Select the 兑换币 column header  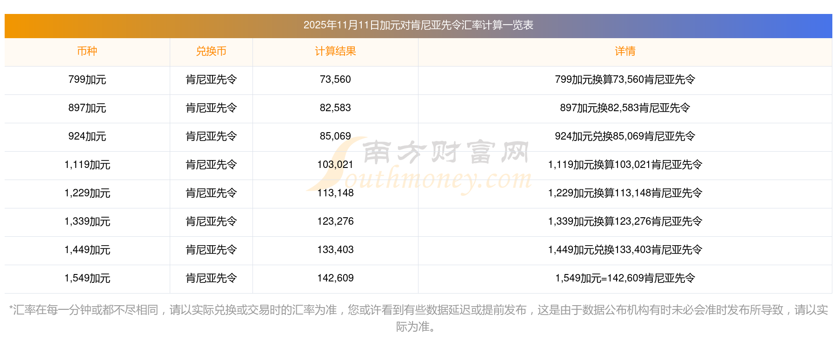[x=211, y=51]
